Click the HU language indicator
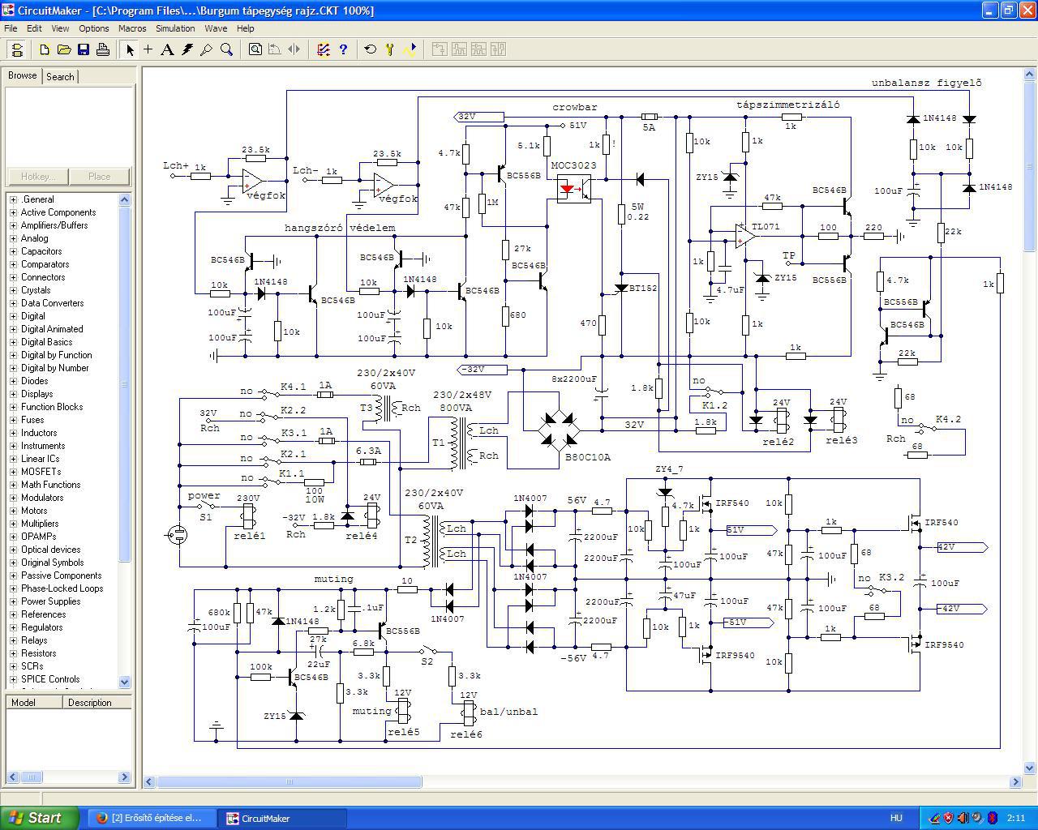The image size is (1038, 830). coord(896,818)
